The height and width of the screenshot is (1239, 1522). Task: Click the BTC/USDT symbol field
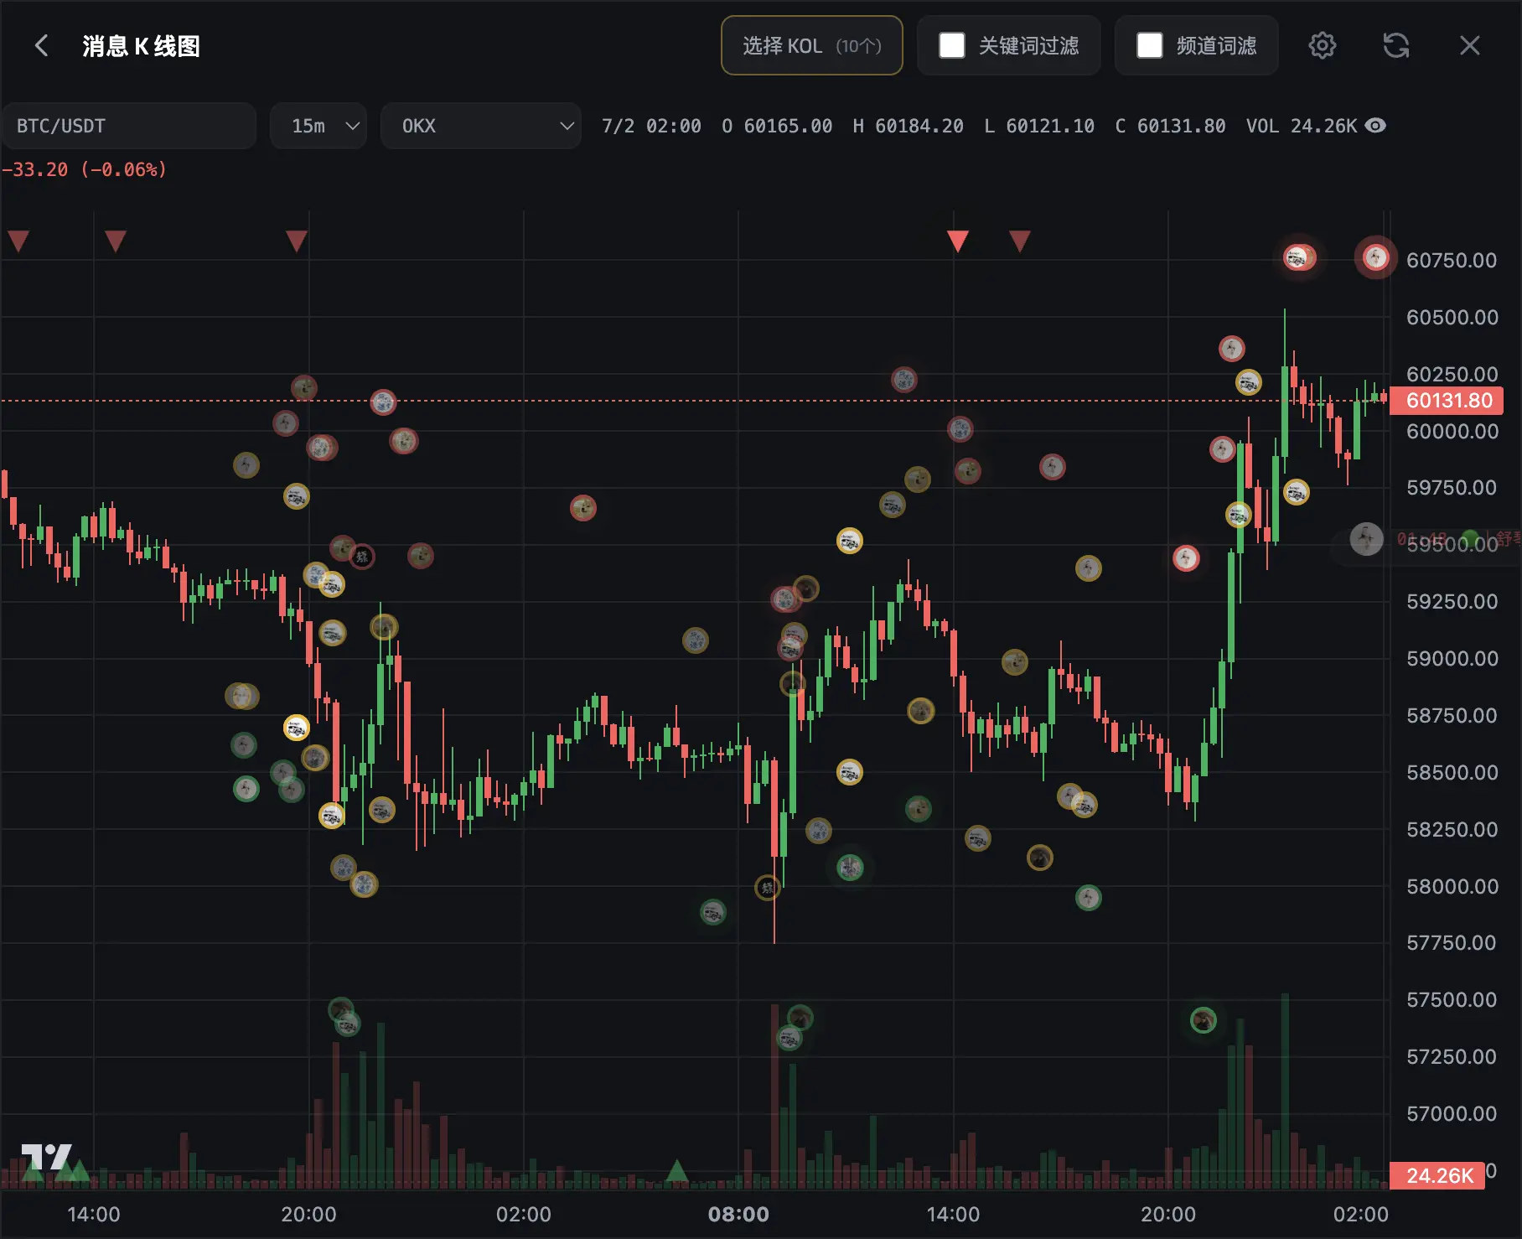click(x=128, y=126)
